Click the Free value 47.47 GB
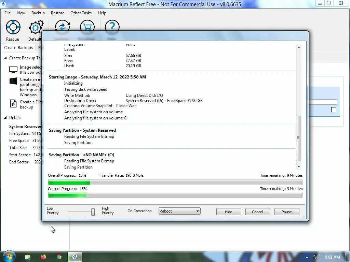 click(x=133, y=61)
